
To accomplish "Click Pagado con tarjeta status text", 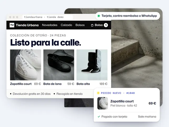I will tap(114, 117).
